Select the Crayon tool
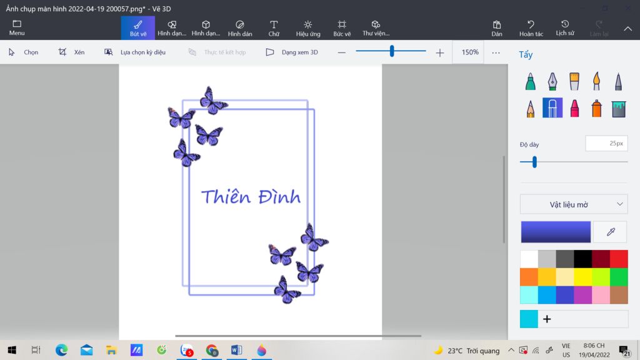640x360 pixels. click(574, 108)
